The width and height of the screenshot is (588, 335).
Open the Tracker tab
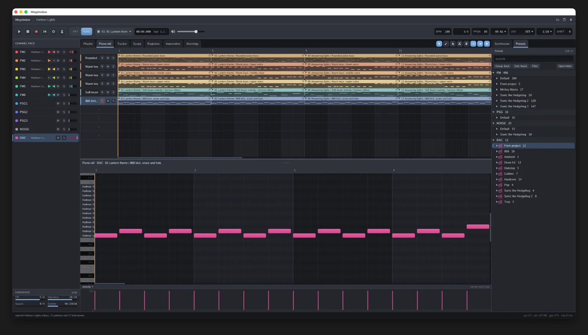(122, 44)
